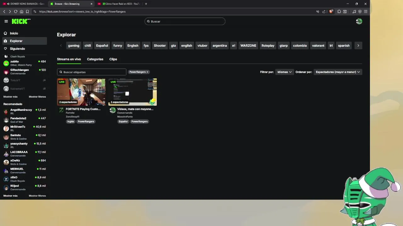Remove the PowerRangers tag filter
The image size is (403, 226).
(147, 72)
